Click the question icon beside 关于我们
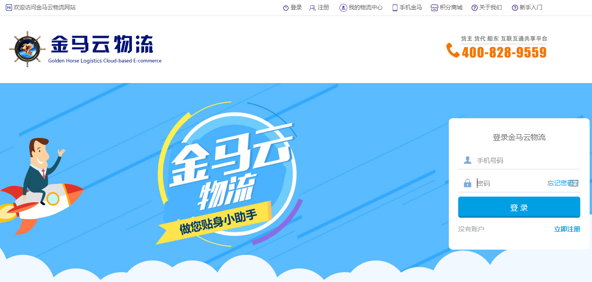Viewport: 592px width, 282px height. coord(475,8)
